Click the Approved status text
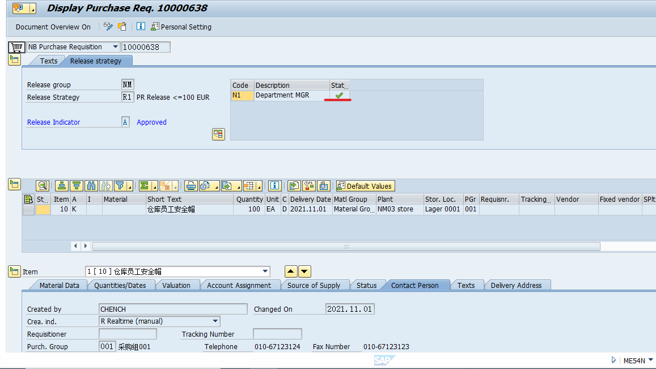 tap(151, 122)
